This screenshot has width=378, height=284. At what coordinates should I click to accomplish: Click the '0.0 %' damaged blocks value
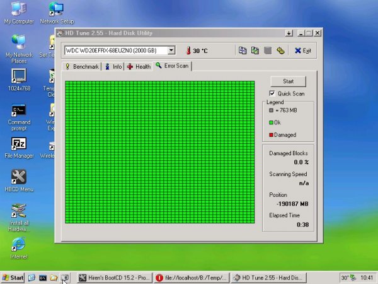[301, 162]
